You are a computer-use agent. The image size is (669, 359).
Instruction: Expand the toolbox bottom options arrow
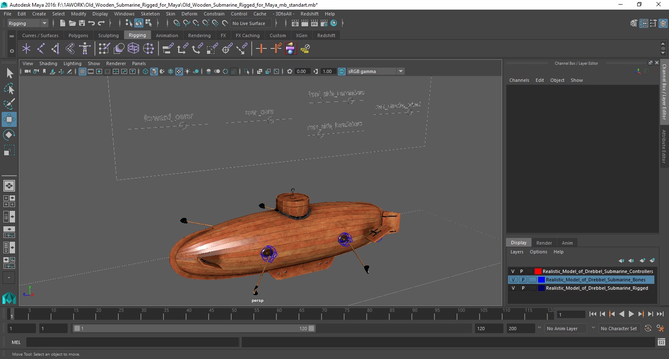coord(9,278)
